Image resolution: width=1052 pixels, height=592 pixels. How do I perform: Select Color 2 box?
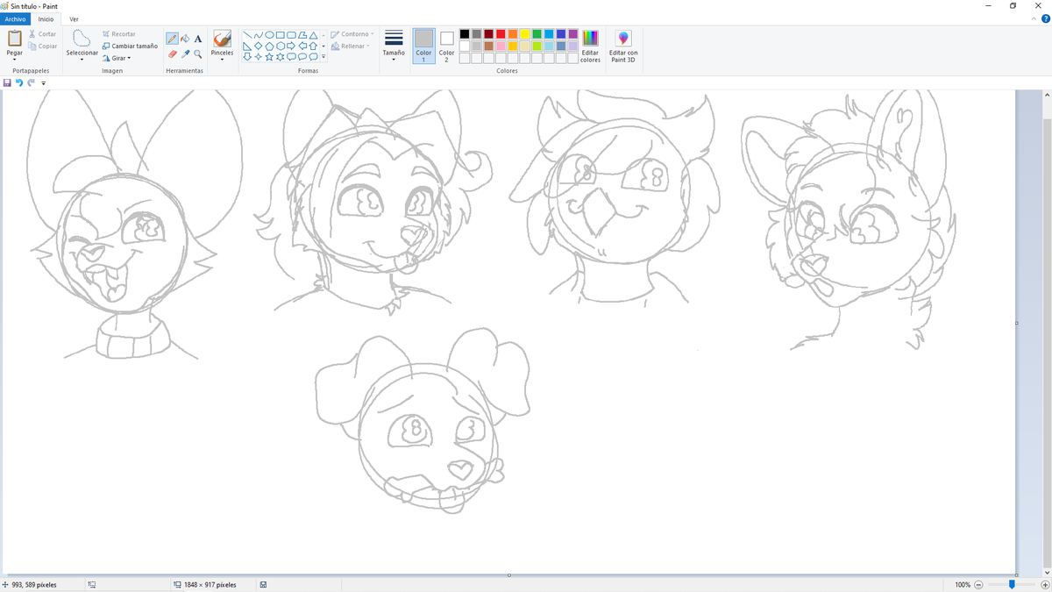447,46
